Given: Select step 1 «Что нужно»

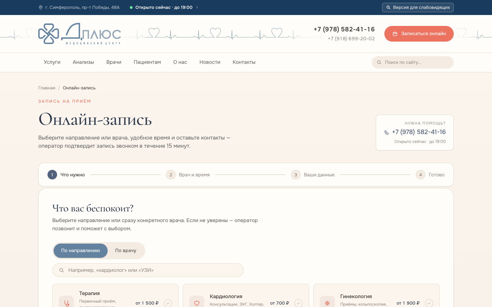Looking at the screenshot, I should pyautogui.click(x=66, y=175).
